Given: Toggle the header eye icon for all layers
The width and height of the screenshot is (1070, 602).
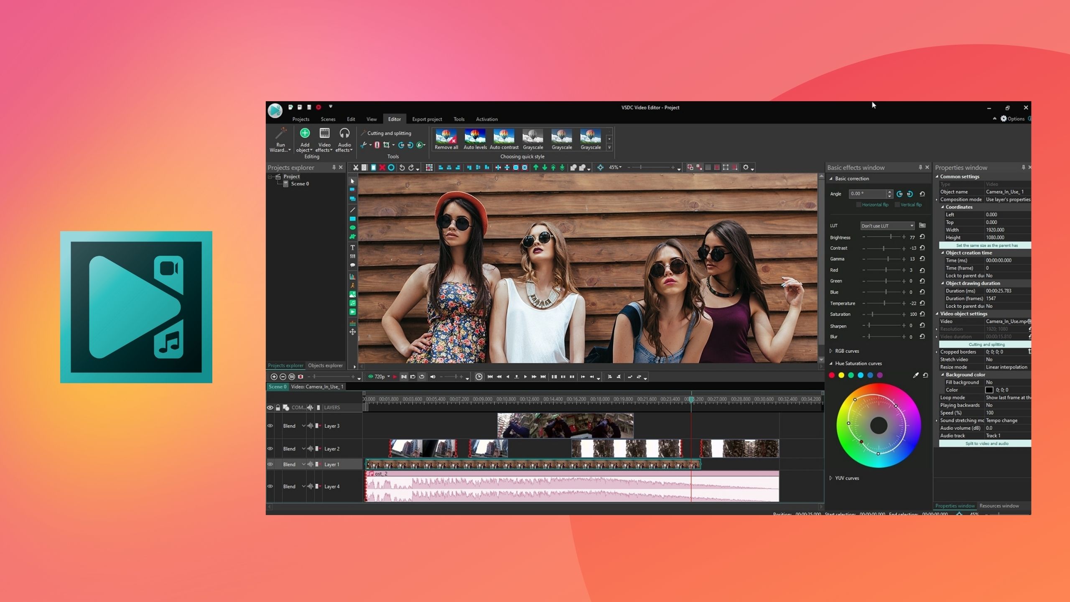Looking at the screenshot, I should pyautogui.click(x=270, y=408).
